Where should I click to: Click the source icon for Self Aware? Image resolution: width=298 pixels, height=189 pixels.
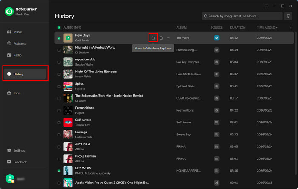pyautogui.click(x=216, y=122)
